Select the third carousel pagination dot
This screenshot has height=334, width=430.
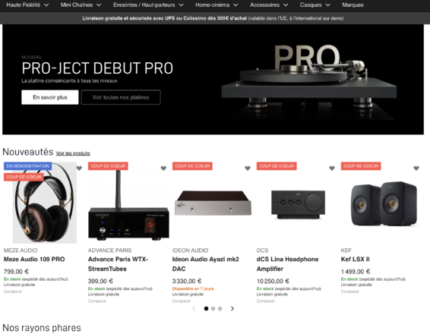pyautogui.click(x=220, y=308)
